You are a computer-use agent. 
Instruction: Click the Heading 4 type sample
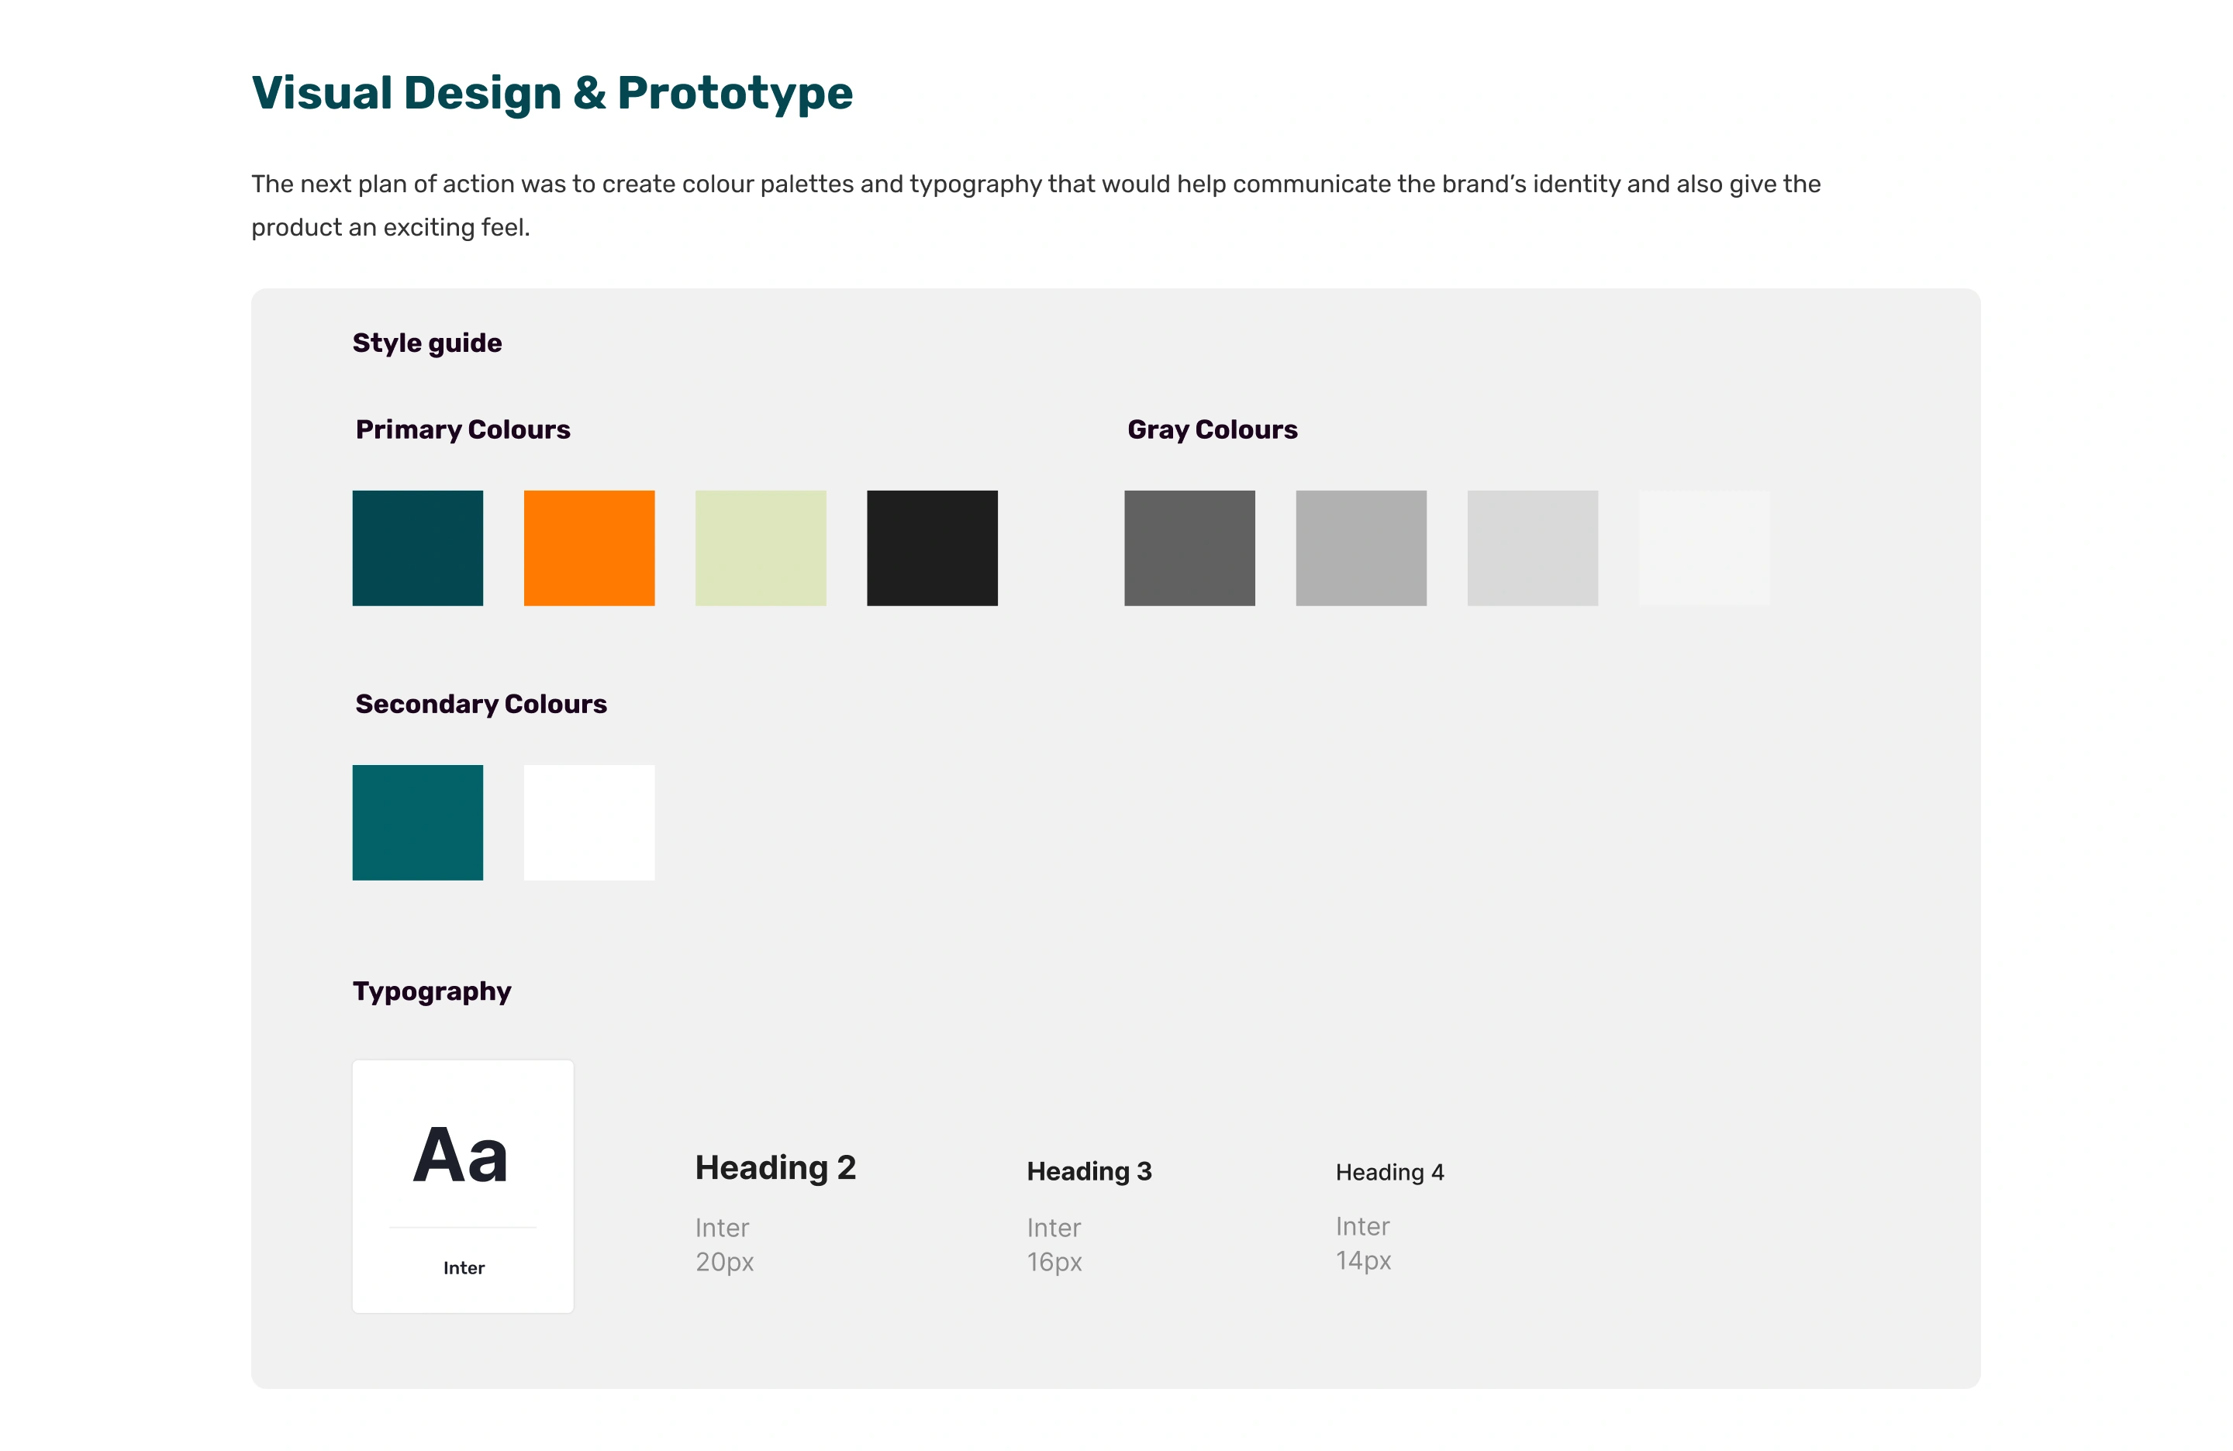click(1389, 1173)
